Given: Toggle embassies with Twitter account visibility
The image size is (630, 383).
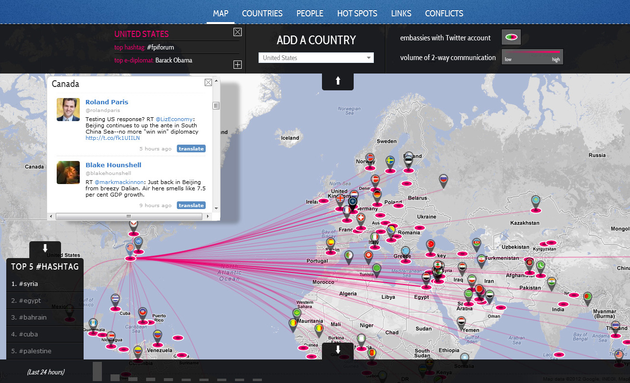Looking at the screenshot, I should [511, 37].
